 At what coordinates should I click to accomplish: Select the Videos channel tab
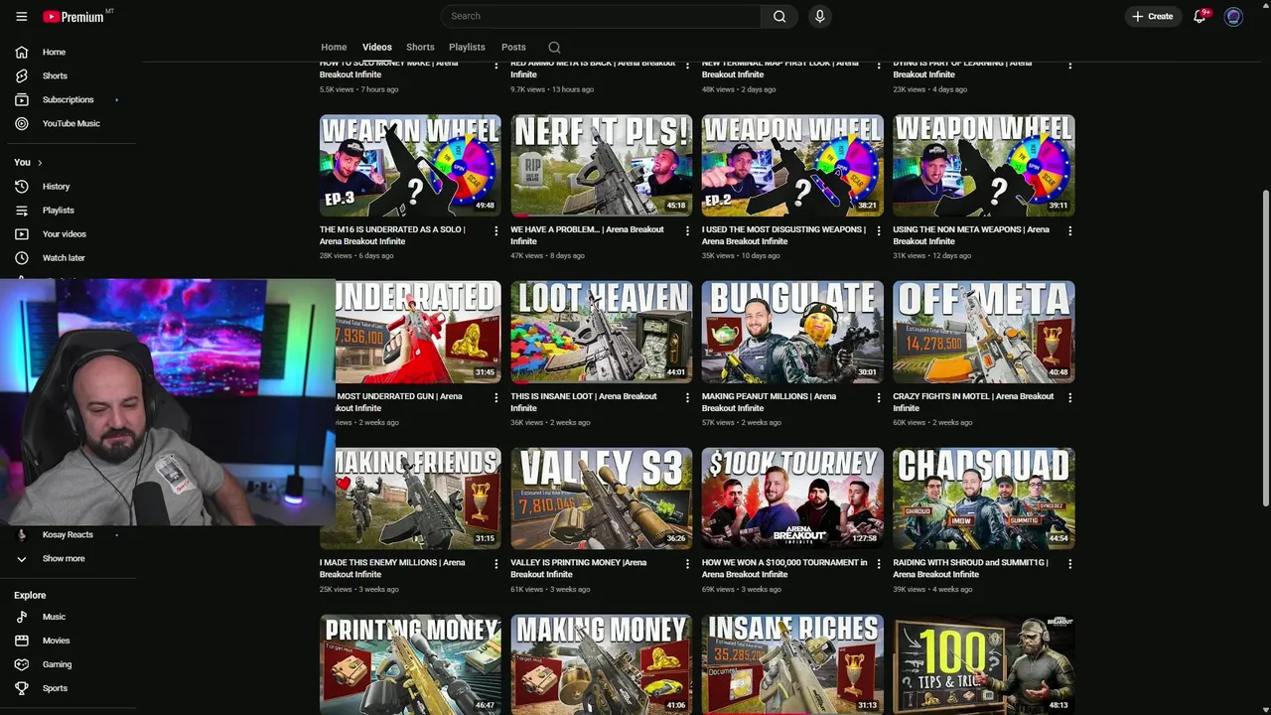[377, 47]
